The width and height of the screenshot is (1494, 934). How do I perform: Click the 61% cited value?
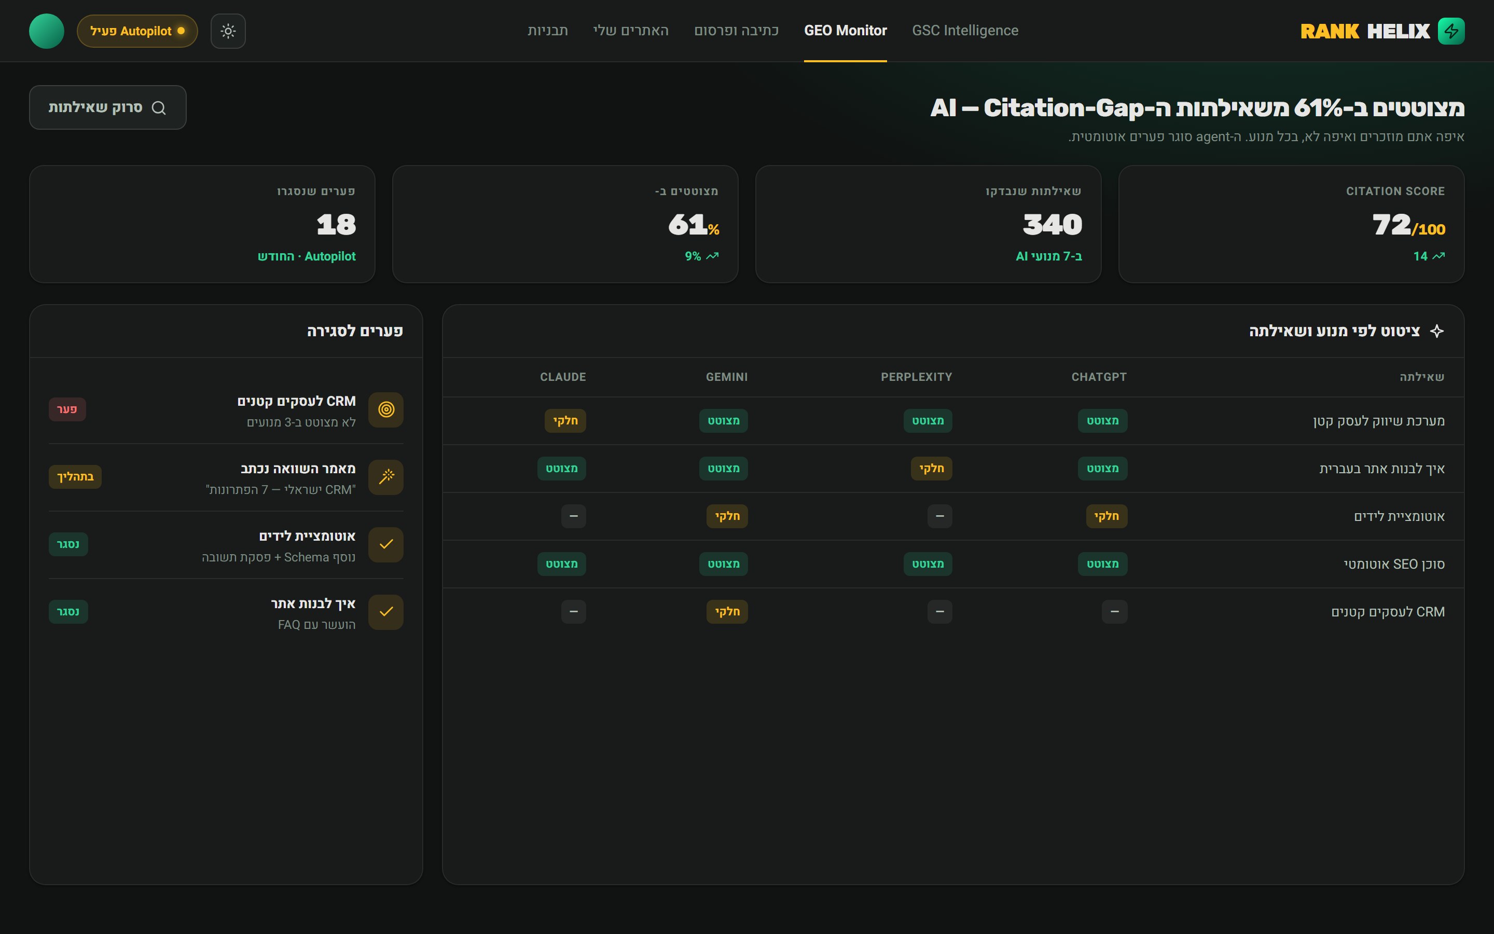tap(694, 225)
